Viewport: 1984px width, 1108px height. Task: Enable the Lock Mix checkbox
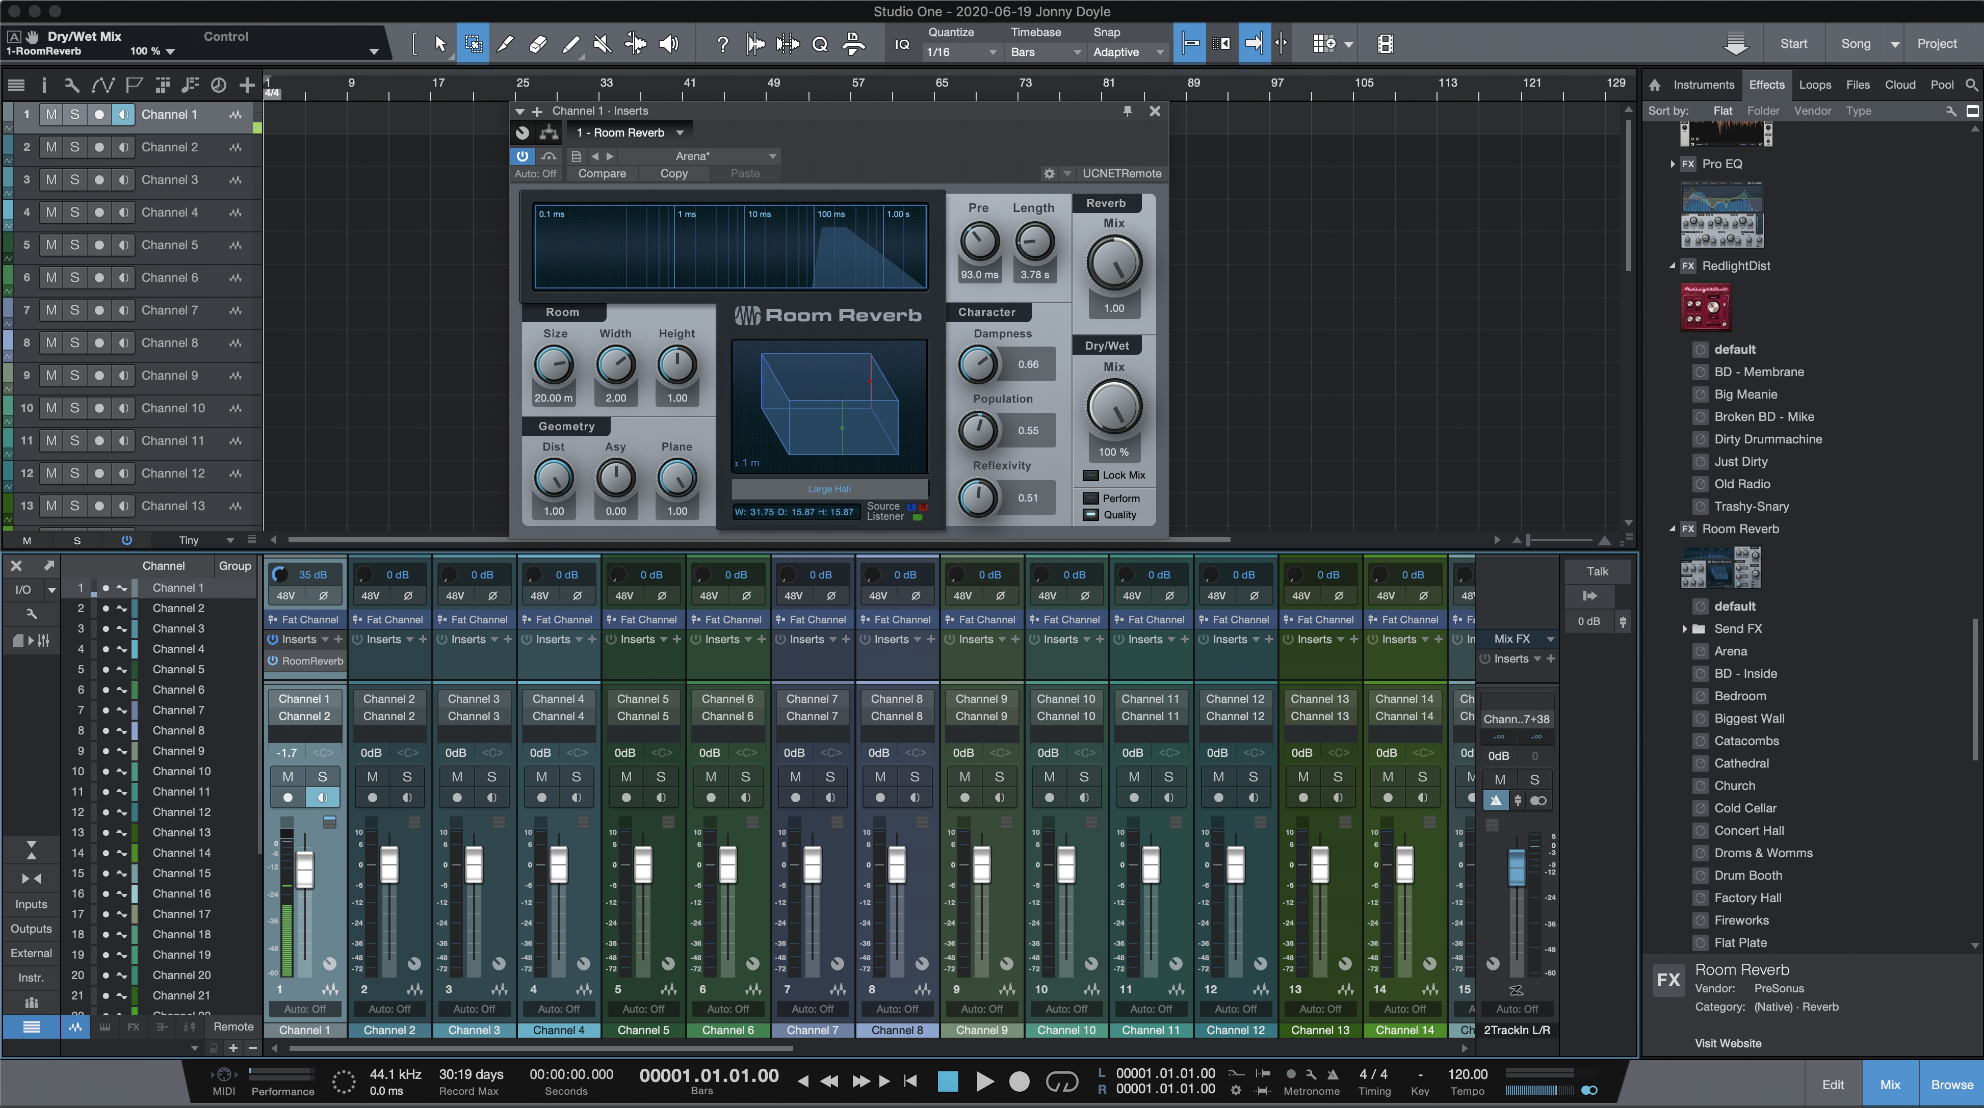point(1090,475)
